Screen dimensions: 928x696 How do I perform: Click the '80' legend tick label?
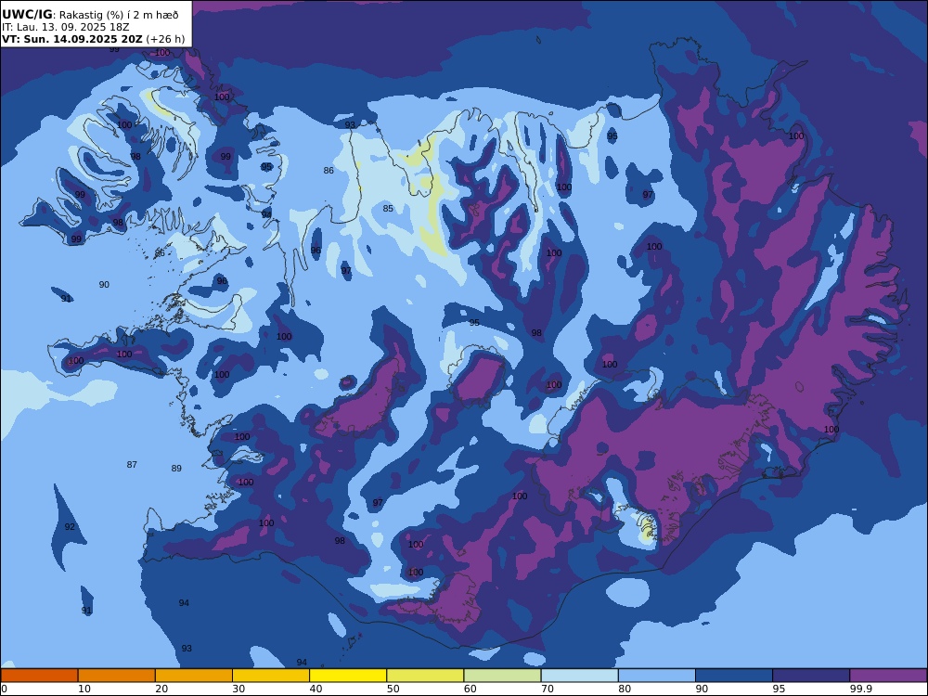tap(625, 689)
